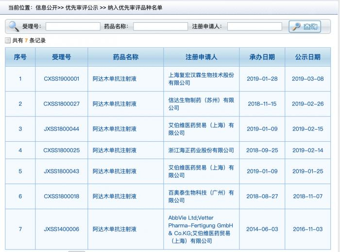Click the magnifying glass search icon
This screenshot has height=252, width=340.
point(13,26)
